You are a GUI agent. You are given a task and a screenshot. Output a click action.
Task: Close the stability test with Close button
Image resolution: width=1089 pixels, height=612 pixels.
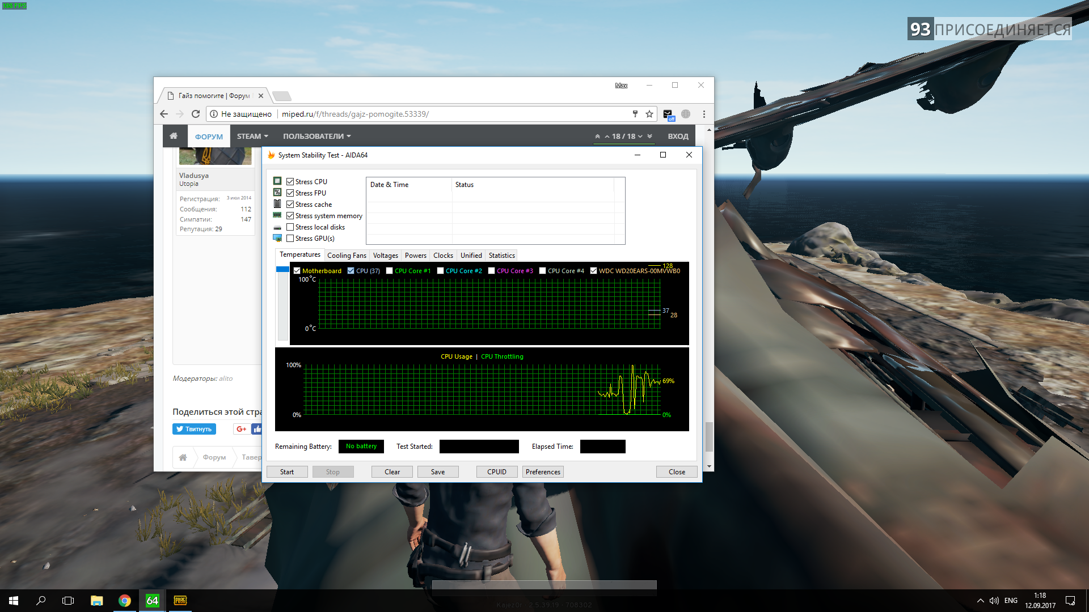677,472
